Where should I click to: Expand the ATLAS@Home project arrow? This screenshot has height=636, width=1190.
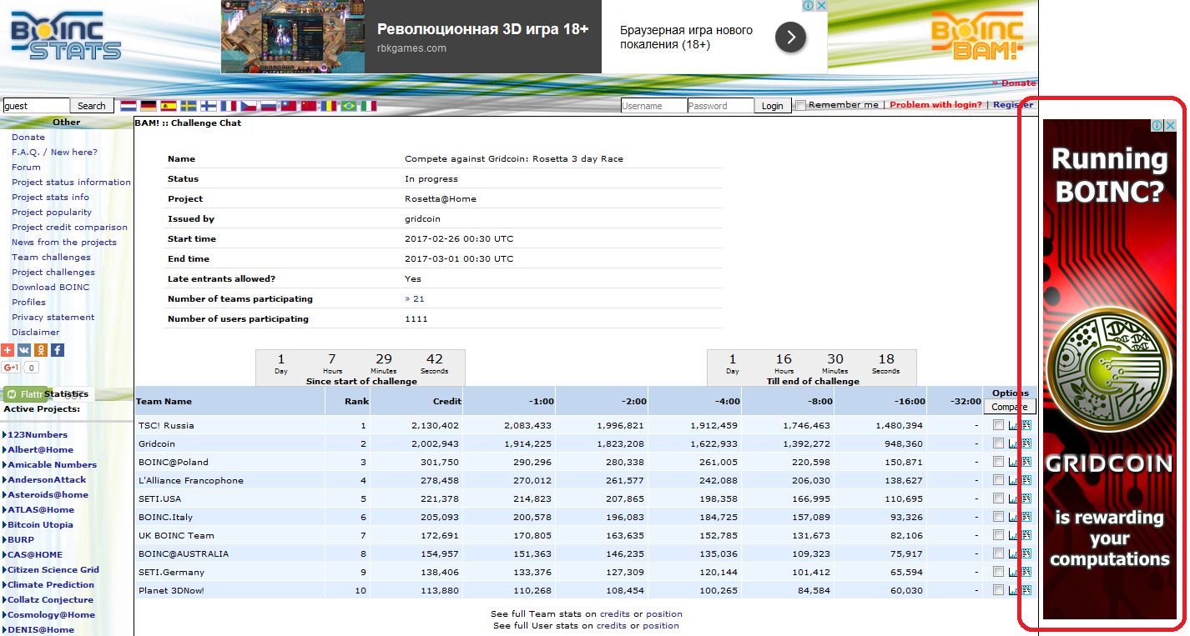coord(4,510)
